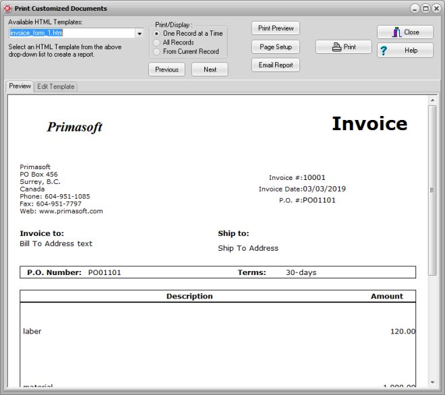
Task: Click the Print button
Action: (x=344, y=47)
